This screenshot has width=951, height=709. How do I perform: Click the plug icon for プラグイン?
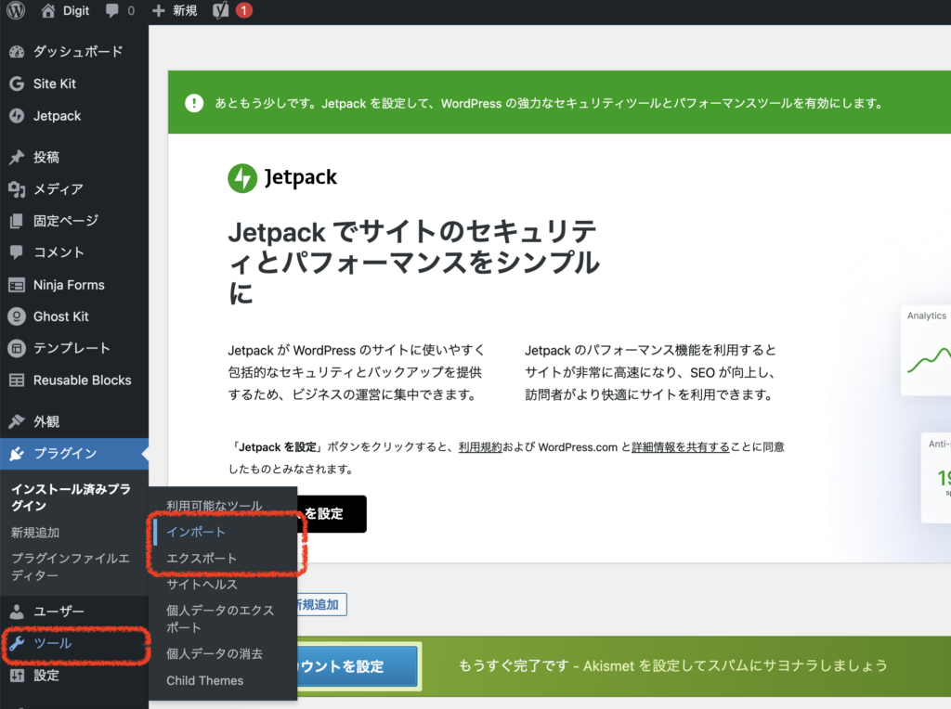[17, 453]
